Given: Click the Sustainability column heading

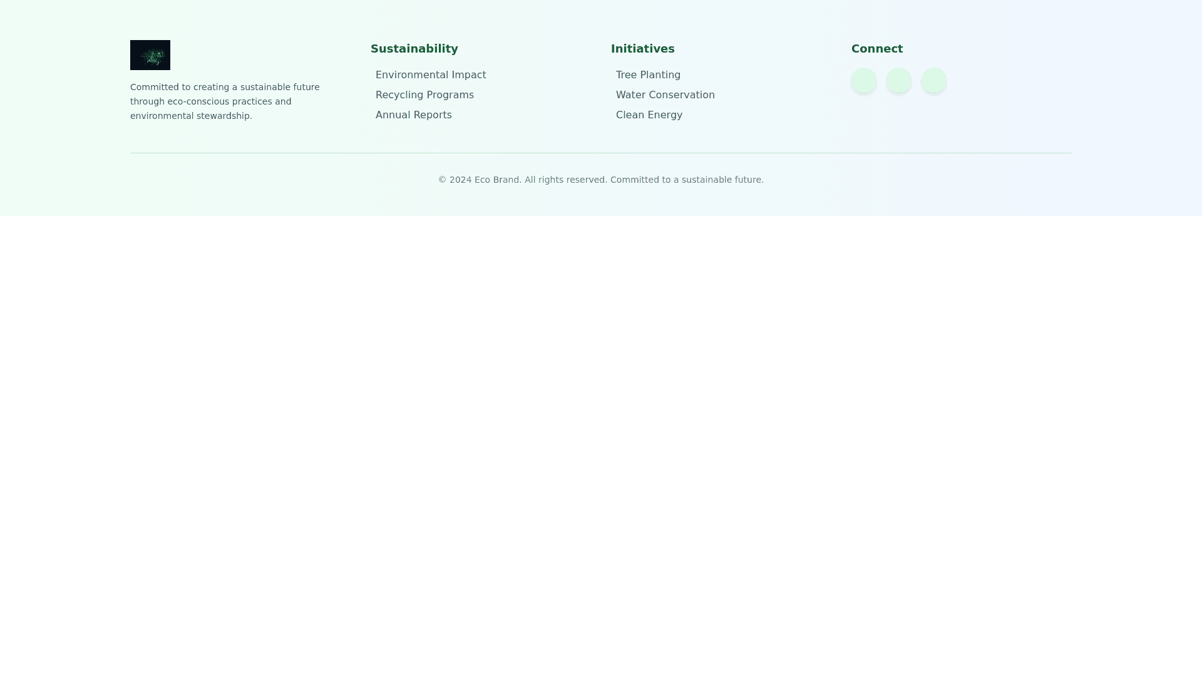Looking at the screenshot, I should pos(414,49).
